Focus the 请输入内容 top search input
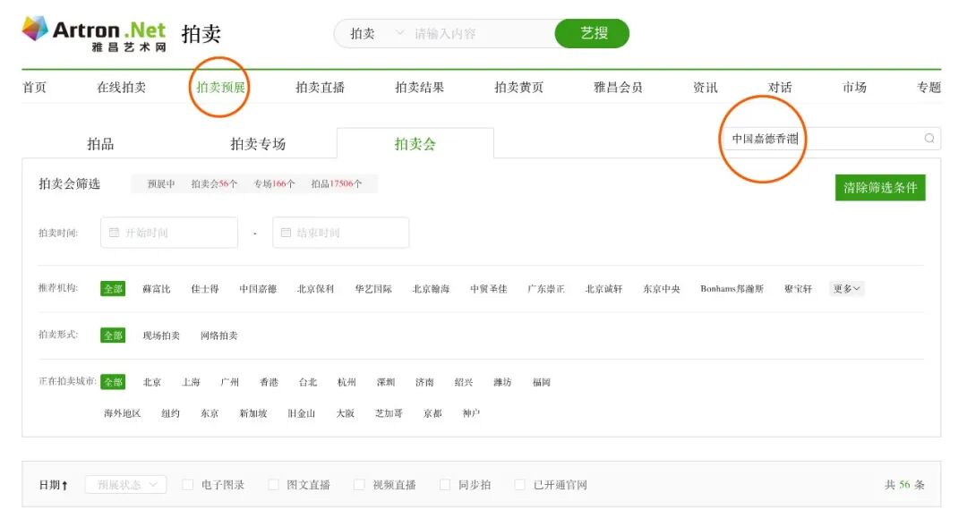This screenshot has width=967, height=518. [481, 33]
